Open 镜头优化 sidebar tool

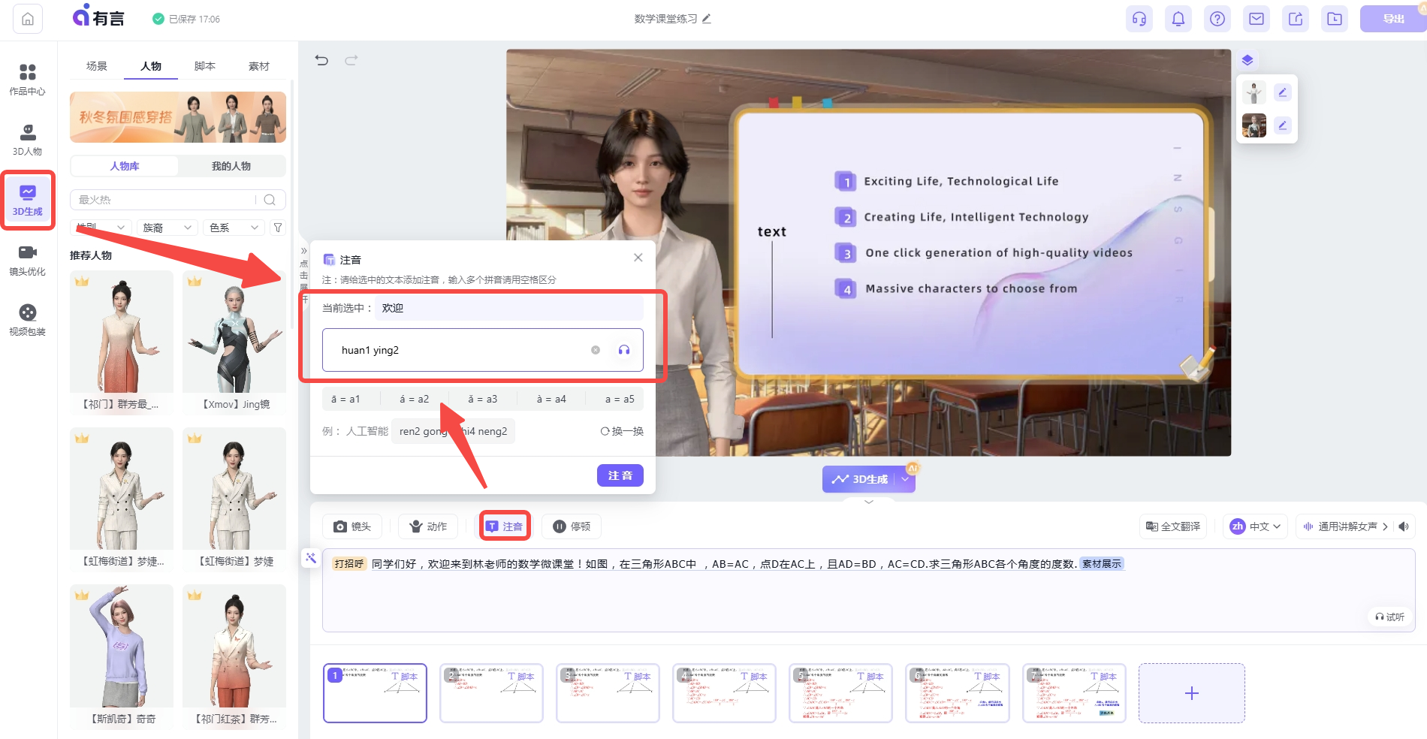click(28, 260)
